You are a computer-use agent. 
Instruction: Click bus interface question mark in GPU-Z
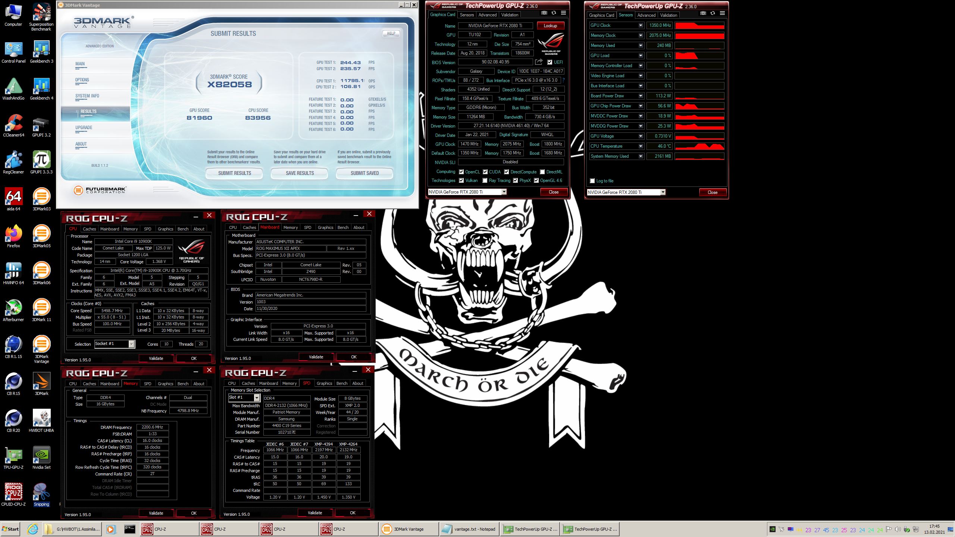tap(563, 80)
